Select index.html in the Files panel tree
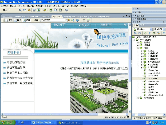 (x=153, y=76)
